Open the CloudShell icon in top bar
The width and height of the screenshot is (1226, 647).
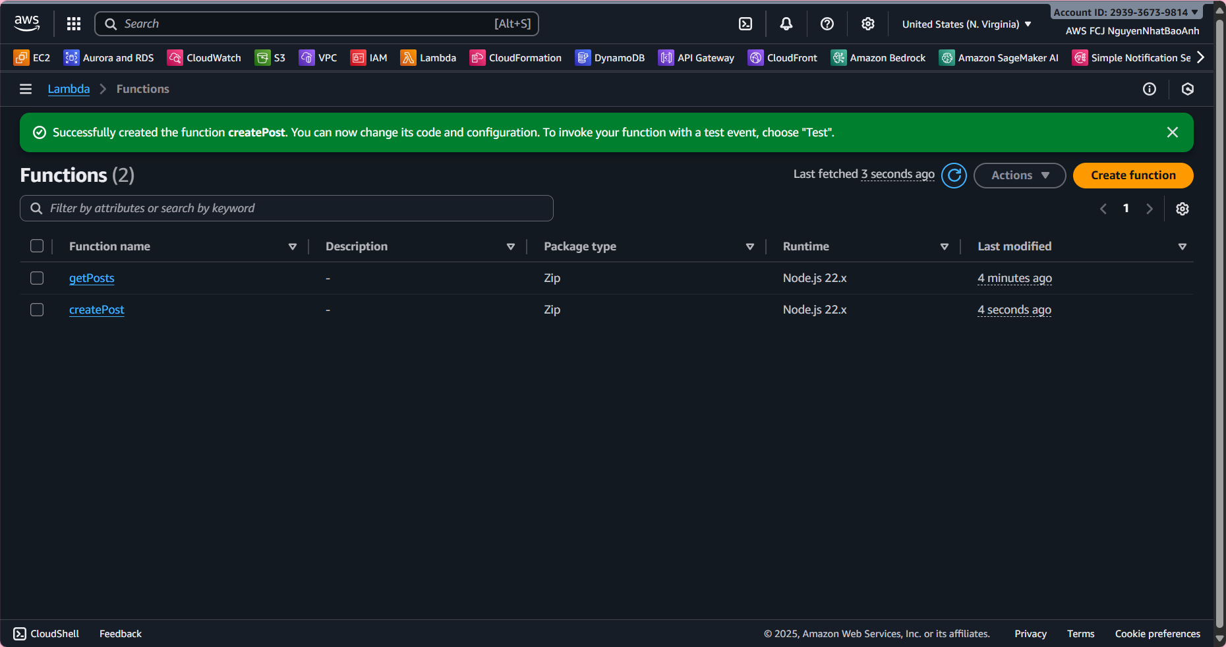pos(745,24)
